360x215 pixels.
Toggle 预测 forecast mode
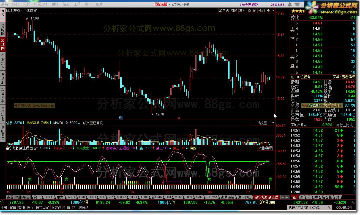[x=261, y=10]
